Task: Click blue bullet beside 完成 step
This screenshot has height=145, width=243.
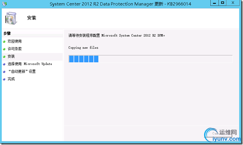Action: pos(4,79)
